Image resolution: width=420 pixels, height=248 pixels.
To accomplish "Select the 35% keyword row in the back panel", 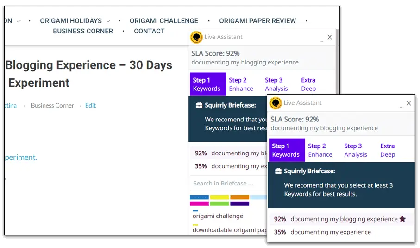I will 228,166.
